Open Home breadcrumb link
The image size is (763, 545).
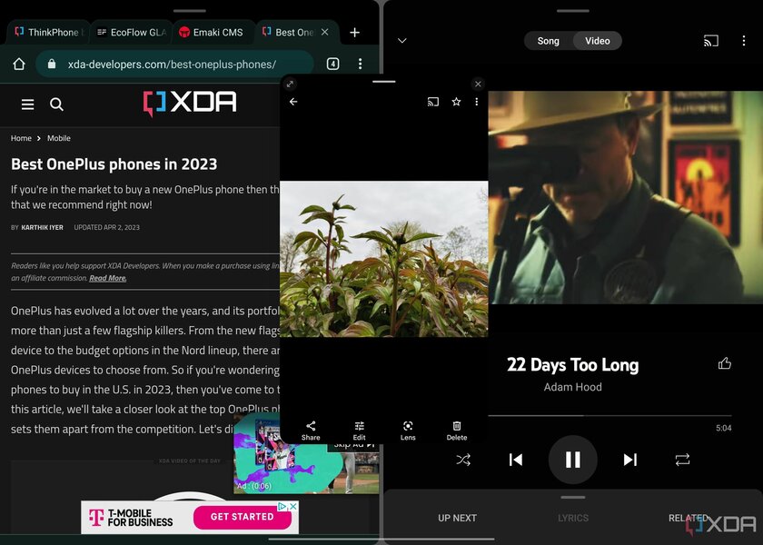tap(21, 138)
